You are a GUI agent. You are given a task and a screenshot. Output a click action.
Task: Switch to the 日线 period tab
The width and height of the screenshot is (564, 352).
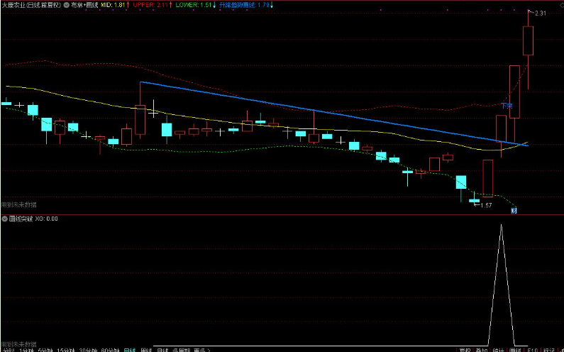coord(130,350)
